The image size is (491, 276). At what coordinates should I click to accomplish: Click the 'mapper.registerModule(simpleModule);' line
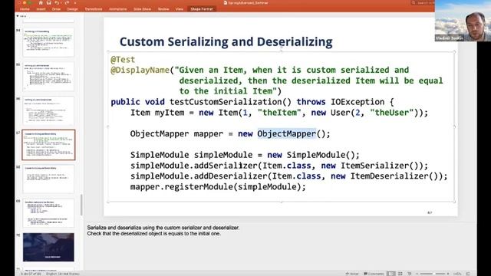pyautogui.click(x=218, y=187)
